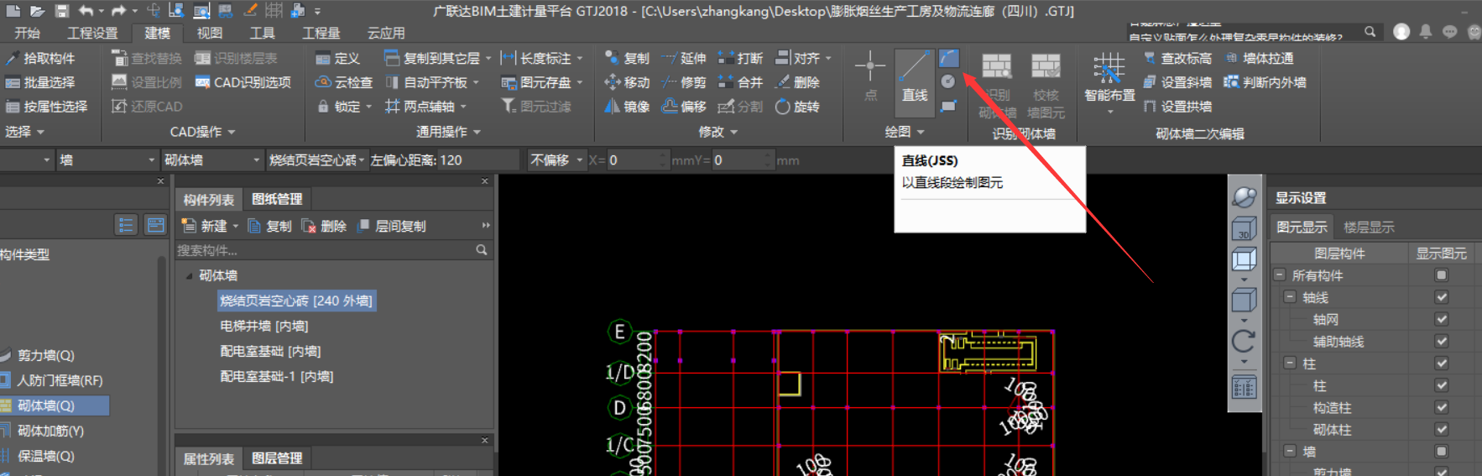This screenshot has height=476, width=1482.
Task: Open the user account avatar
Action: click(1401, 32)
